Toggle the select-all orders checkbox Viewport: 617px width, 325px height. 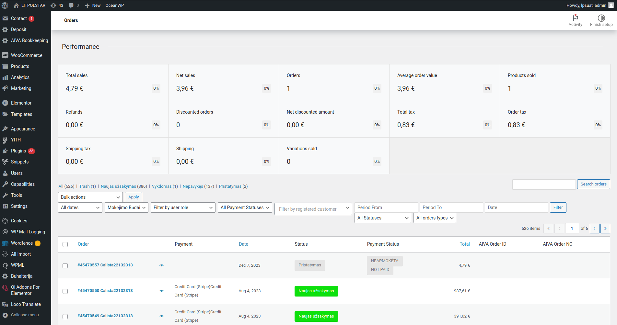coord(65,244)
